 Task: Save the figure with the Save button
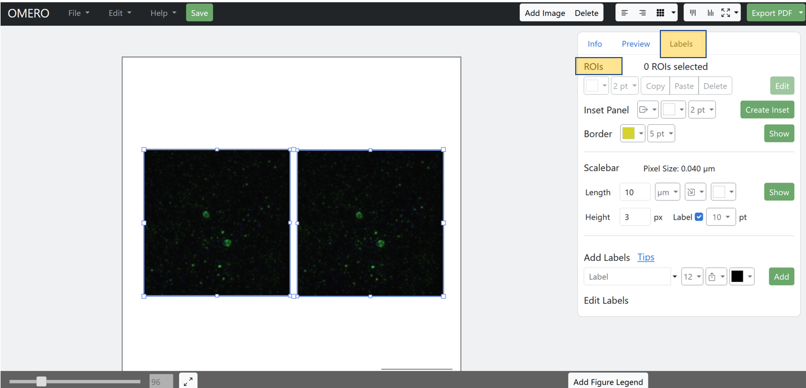199,13
